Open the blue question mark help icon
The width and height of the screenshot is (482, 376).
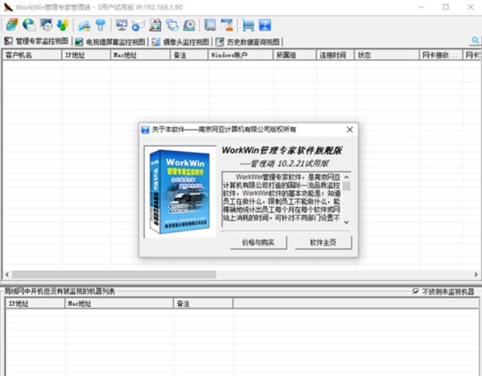[265, 25]
